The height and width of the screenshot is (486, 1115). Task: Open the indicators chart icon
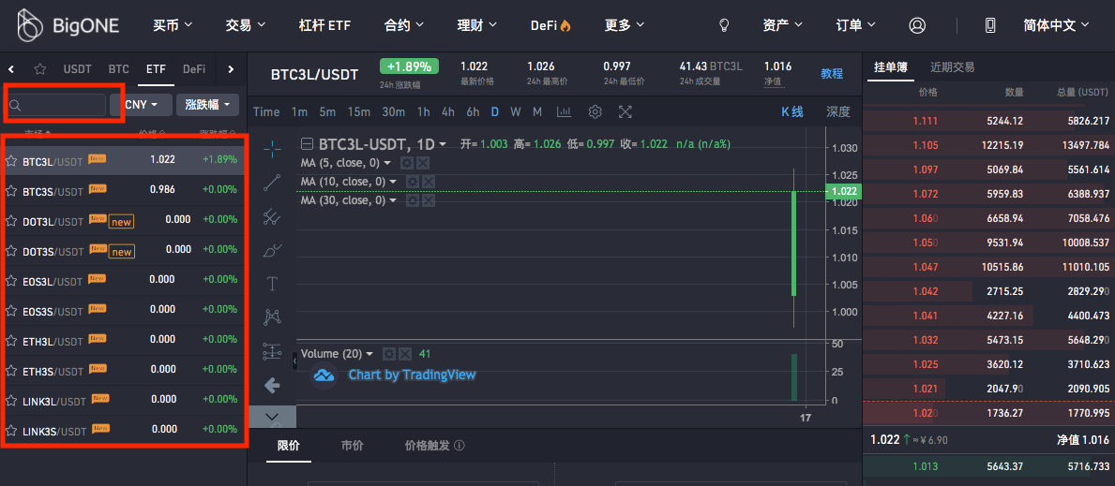tap(564, 112)
